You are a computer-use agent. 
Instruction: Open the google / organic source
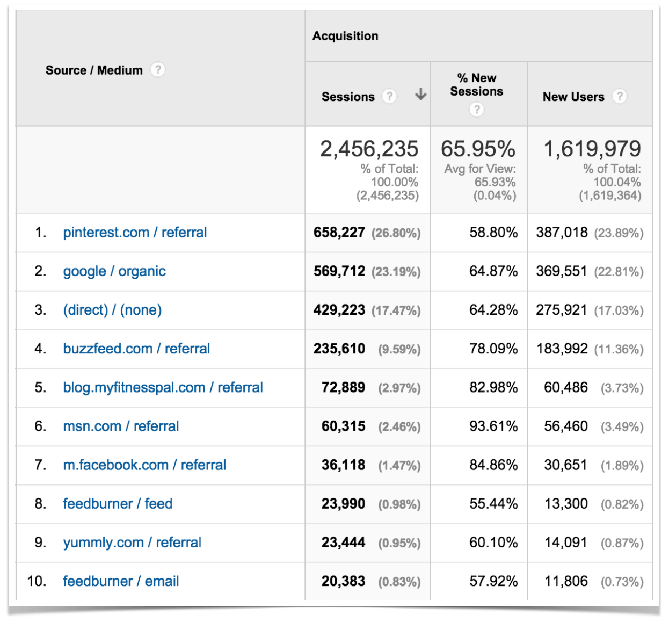[x=113, y=271]
